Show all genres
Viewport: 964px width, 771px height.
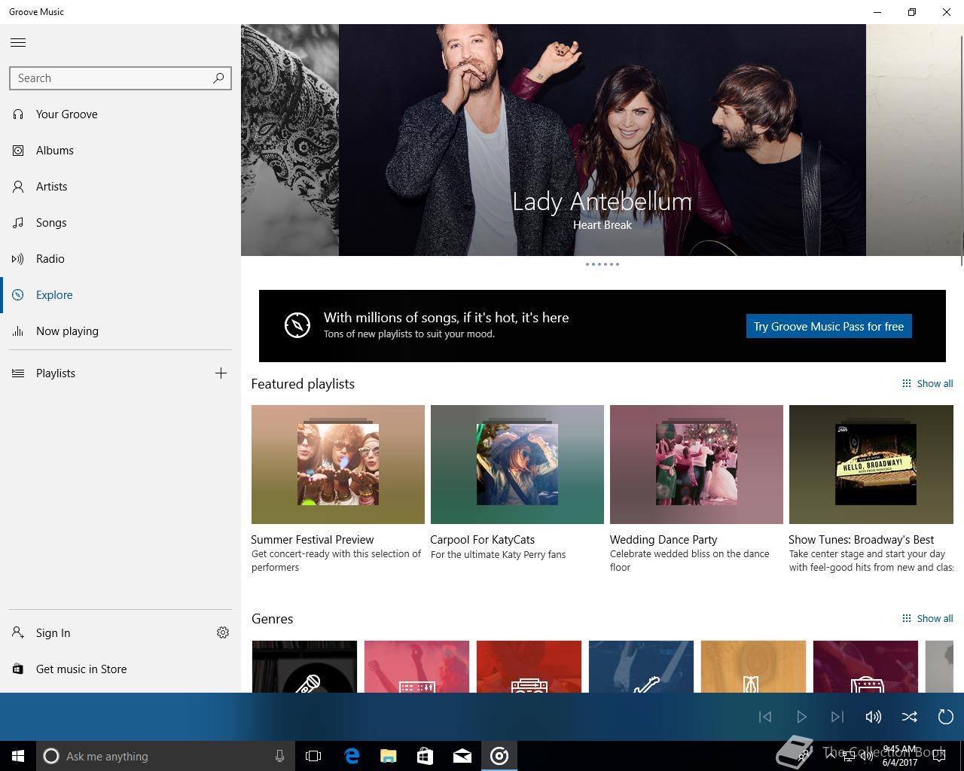[x=928, y=618]
